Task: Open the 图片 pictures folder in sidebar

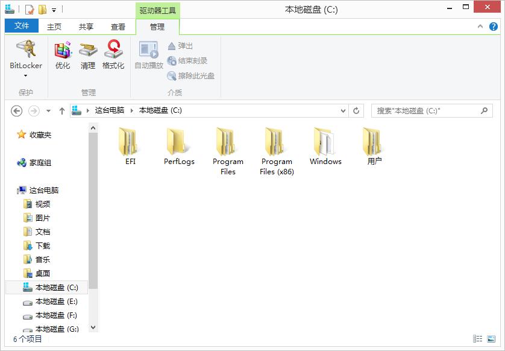Action: 37,218
